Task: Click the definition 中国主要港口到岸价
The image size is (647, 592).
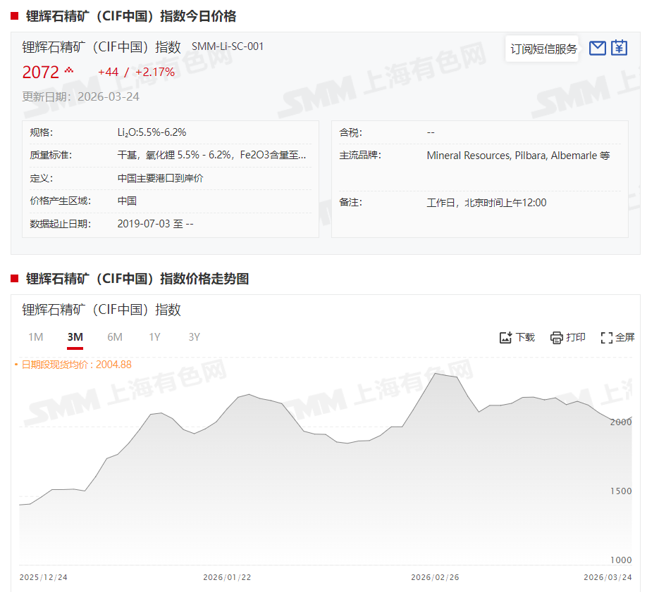Action: pos(160,178)
